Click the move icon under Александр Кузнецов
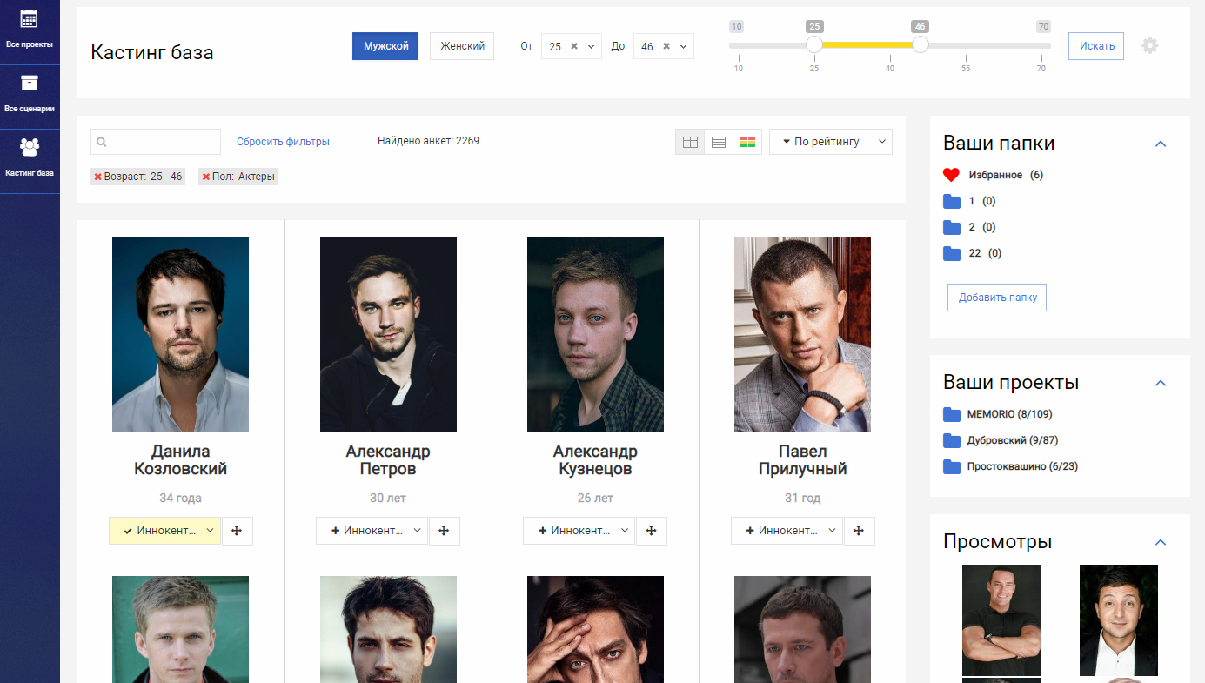This screenshot has width=1205, height=683. (652, 531)
